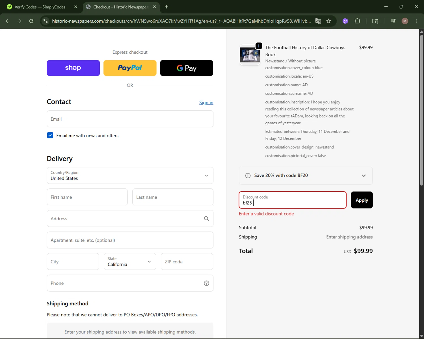Viewport: 424px width, 339px height.
Task: Click the translate page icon
Action: (318, 21)
